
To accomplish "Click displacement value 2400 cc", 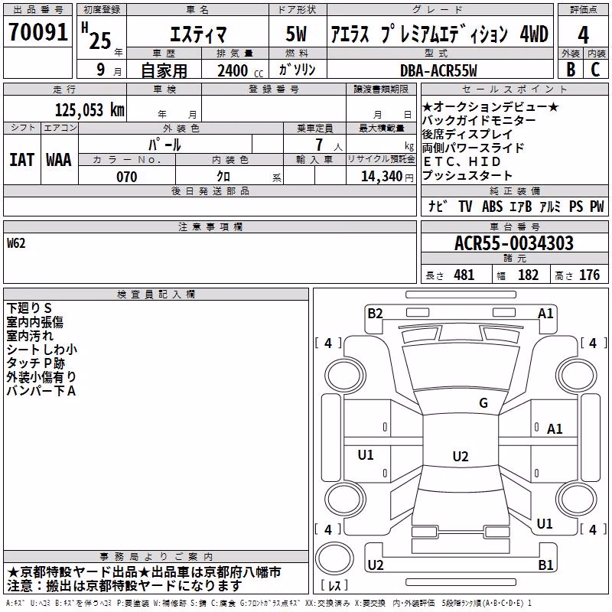I will pos(240,70).
